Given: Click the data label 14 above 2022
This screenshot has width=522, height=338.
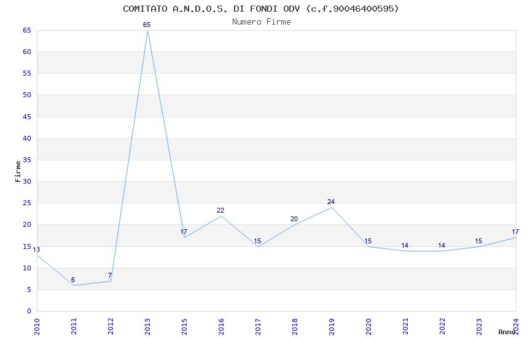Looking at the screenshot, I should 442,245.
